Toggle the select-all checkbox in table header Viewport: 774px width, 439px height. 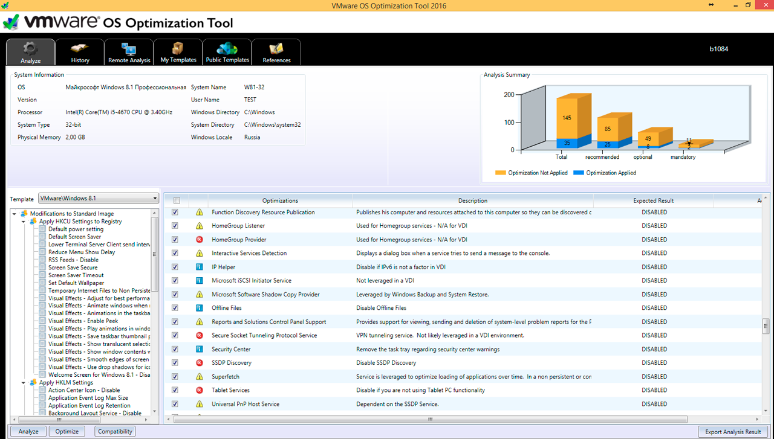click(x=177, y=200)
